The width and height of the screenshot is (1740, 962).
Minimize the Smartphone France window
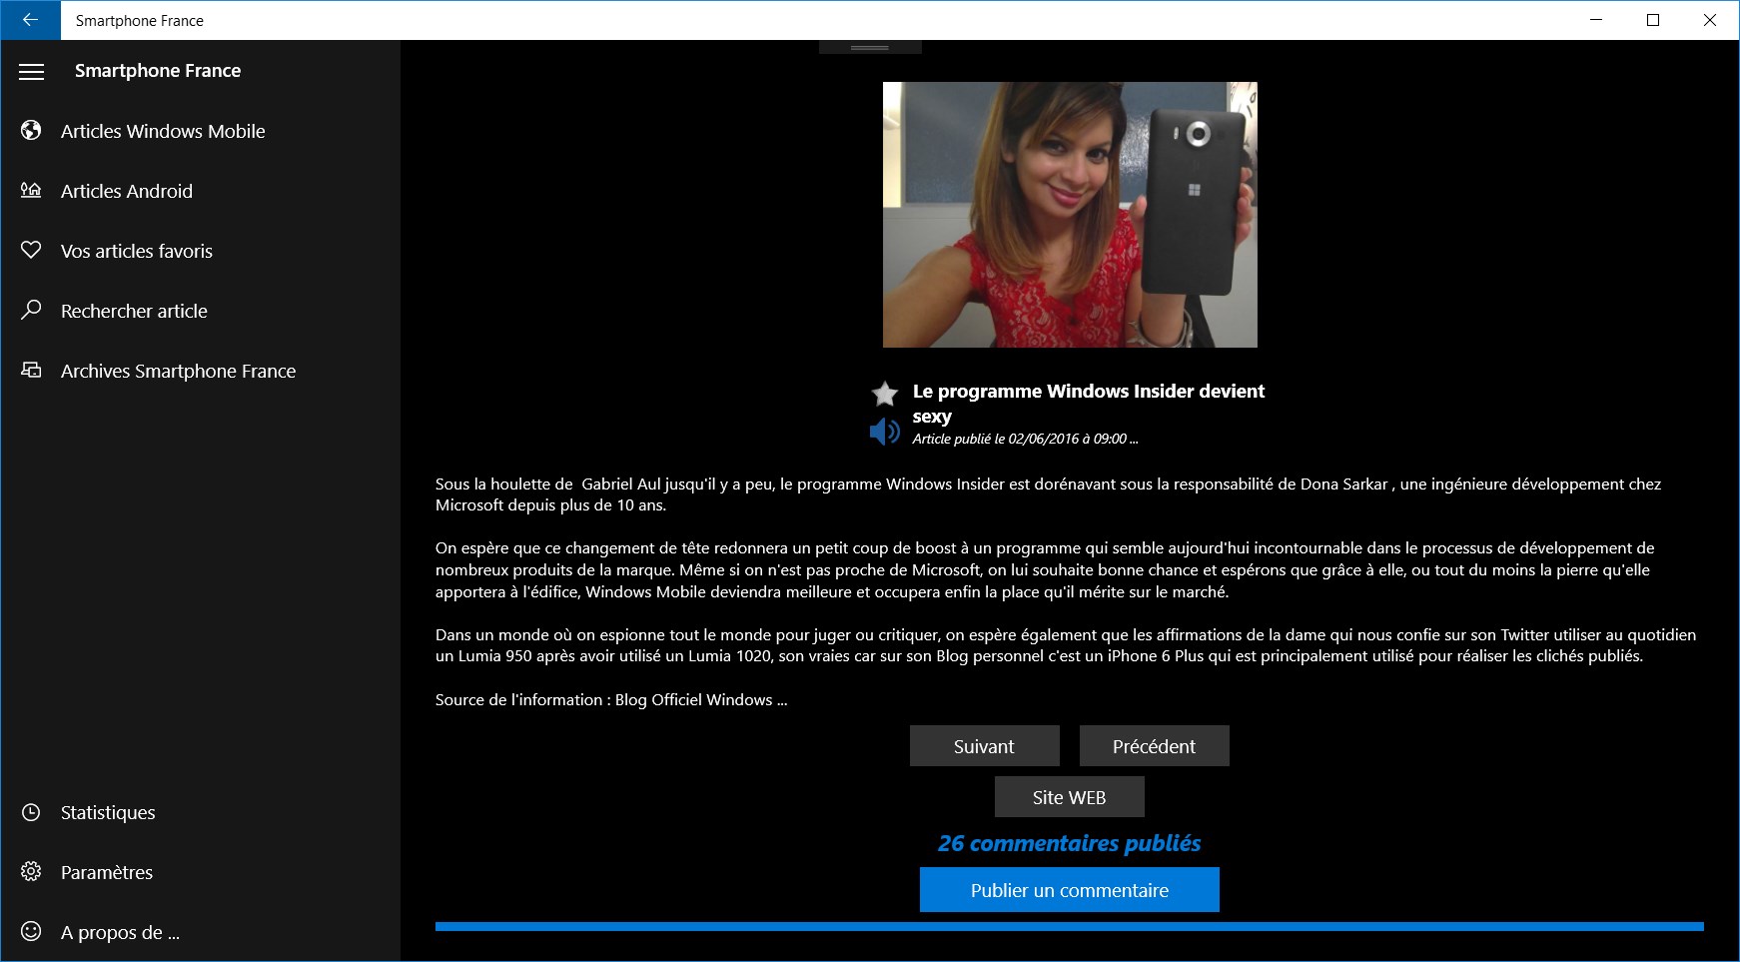pos(1596,20)
